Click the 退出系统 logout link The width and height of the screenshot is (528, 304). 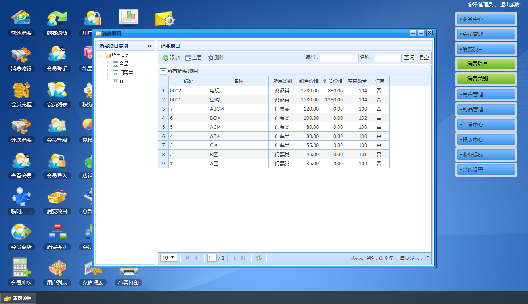coord(510,5)
